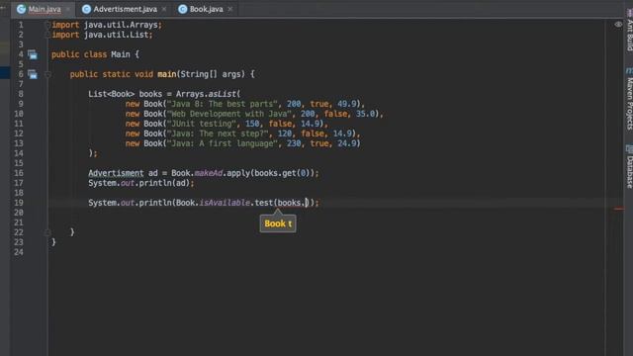Screen dimensions: 633x356
Task: Switch to the Main.java tab
Action: pyautogui.click(x=45, y=9)
